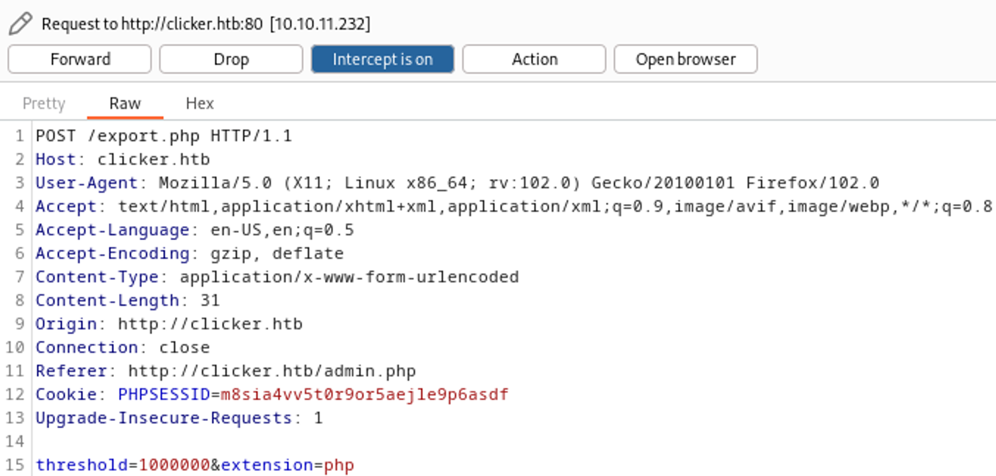Click the Content-Length value 31
Screen dimensions: 996x476
(210, 300)
